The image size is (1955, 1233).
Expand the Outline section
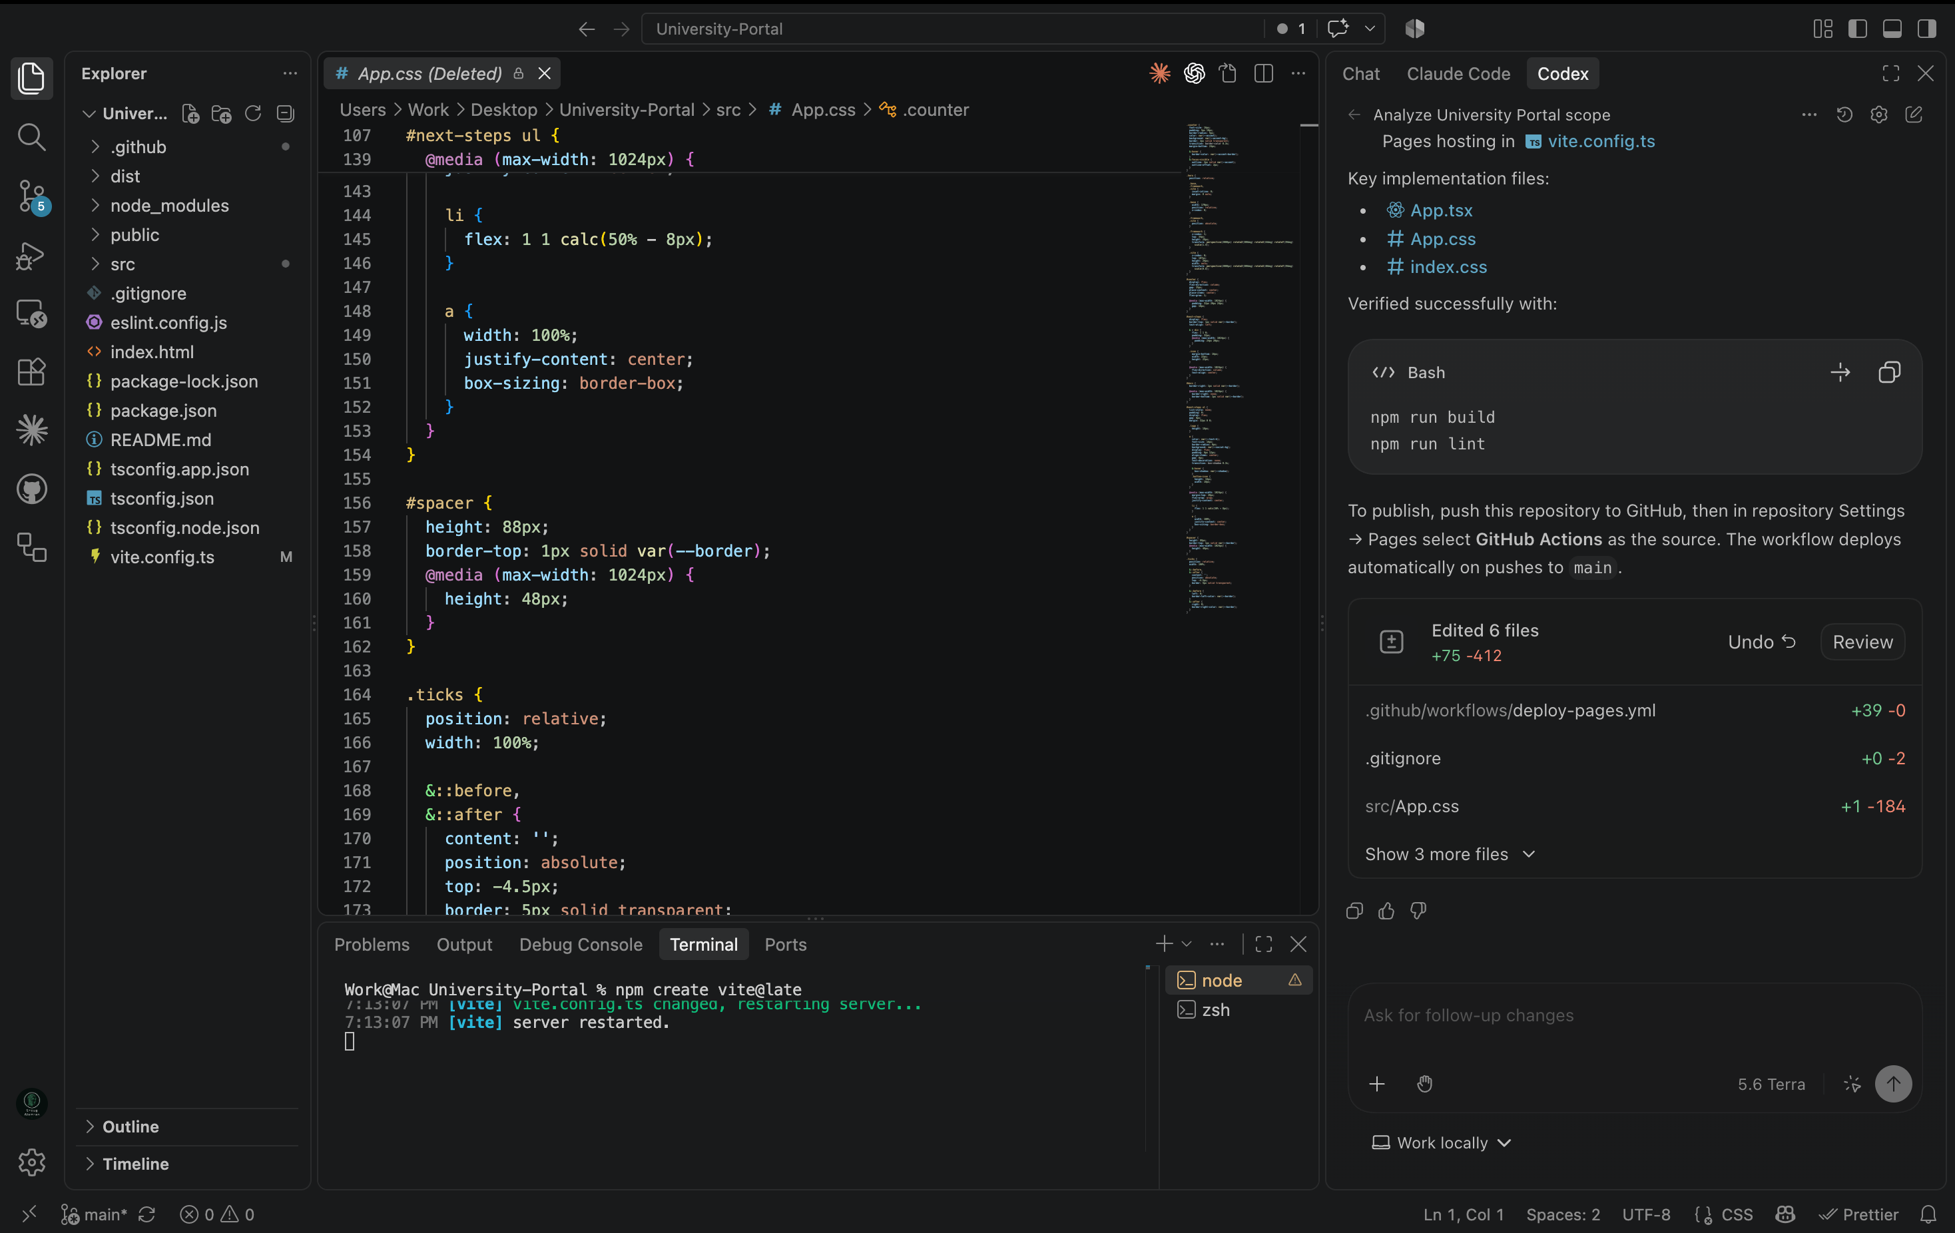[x=188, y=1126]
